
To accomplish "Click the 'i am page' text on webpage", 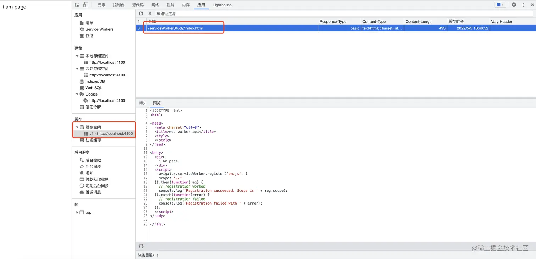I will point(15,7).
